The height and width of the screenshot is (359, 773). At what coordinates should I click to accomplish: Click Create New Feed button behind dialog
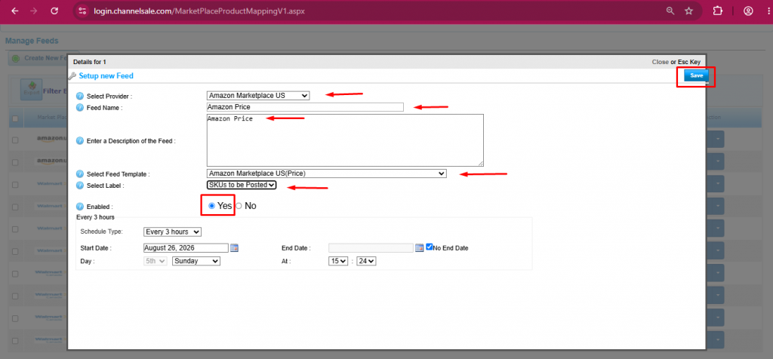click(x=39, y=58)
